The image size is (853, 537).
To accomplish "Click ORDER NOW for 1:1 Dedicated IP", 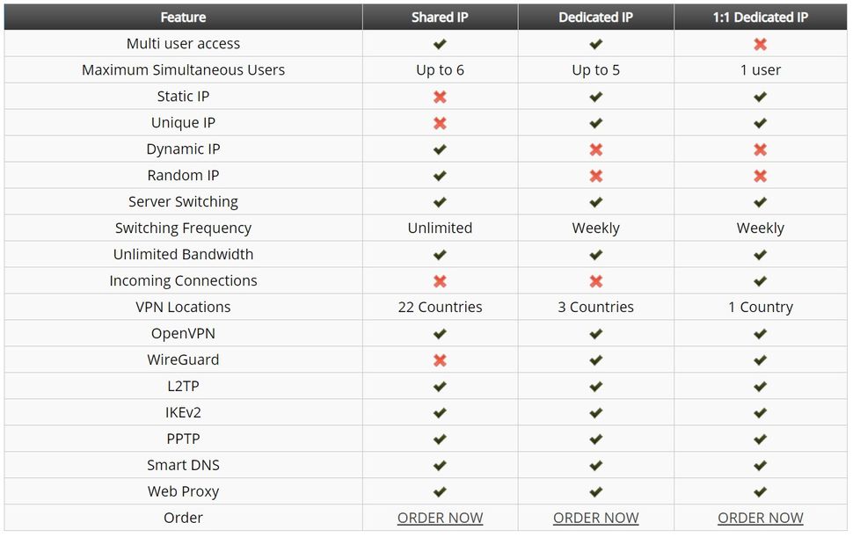I will coord(761,519).
